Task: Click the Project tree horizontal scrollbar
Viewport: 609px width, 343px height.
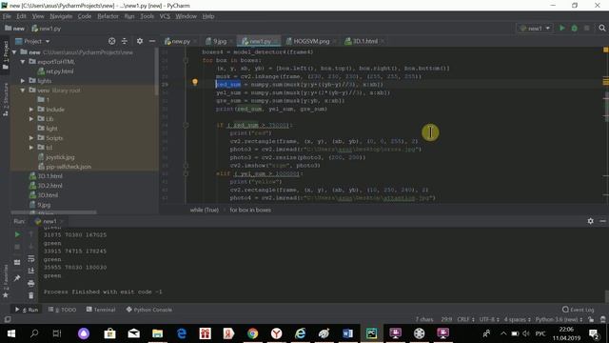Action: [x=53, y=212]
